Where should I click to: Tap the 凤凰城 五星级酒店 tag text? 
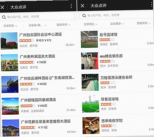tap(32, 111)
